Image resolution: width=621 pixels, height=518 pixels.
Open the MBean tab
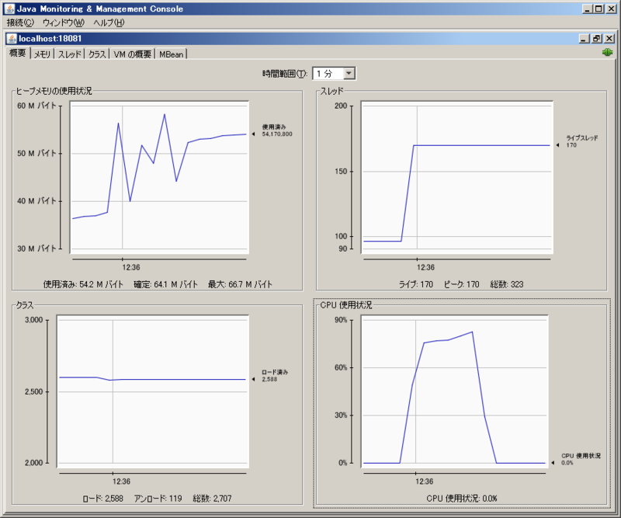[x=171, y=54]
